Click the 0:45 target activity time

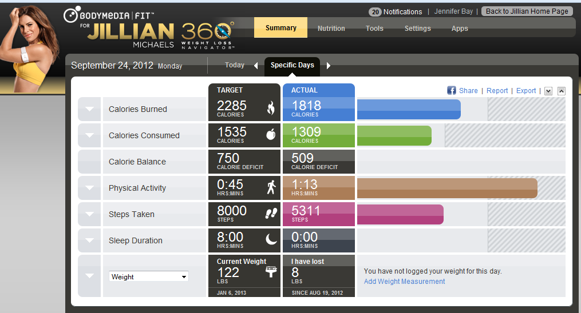click(230, 184)
